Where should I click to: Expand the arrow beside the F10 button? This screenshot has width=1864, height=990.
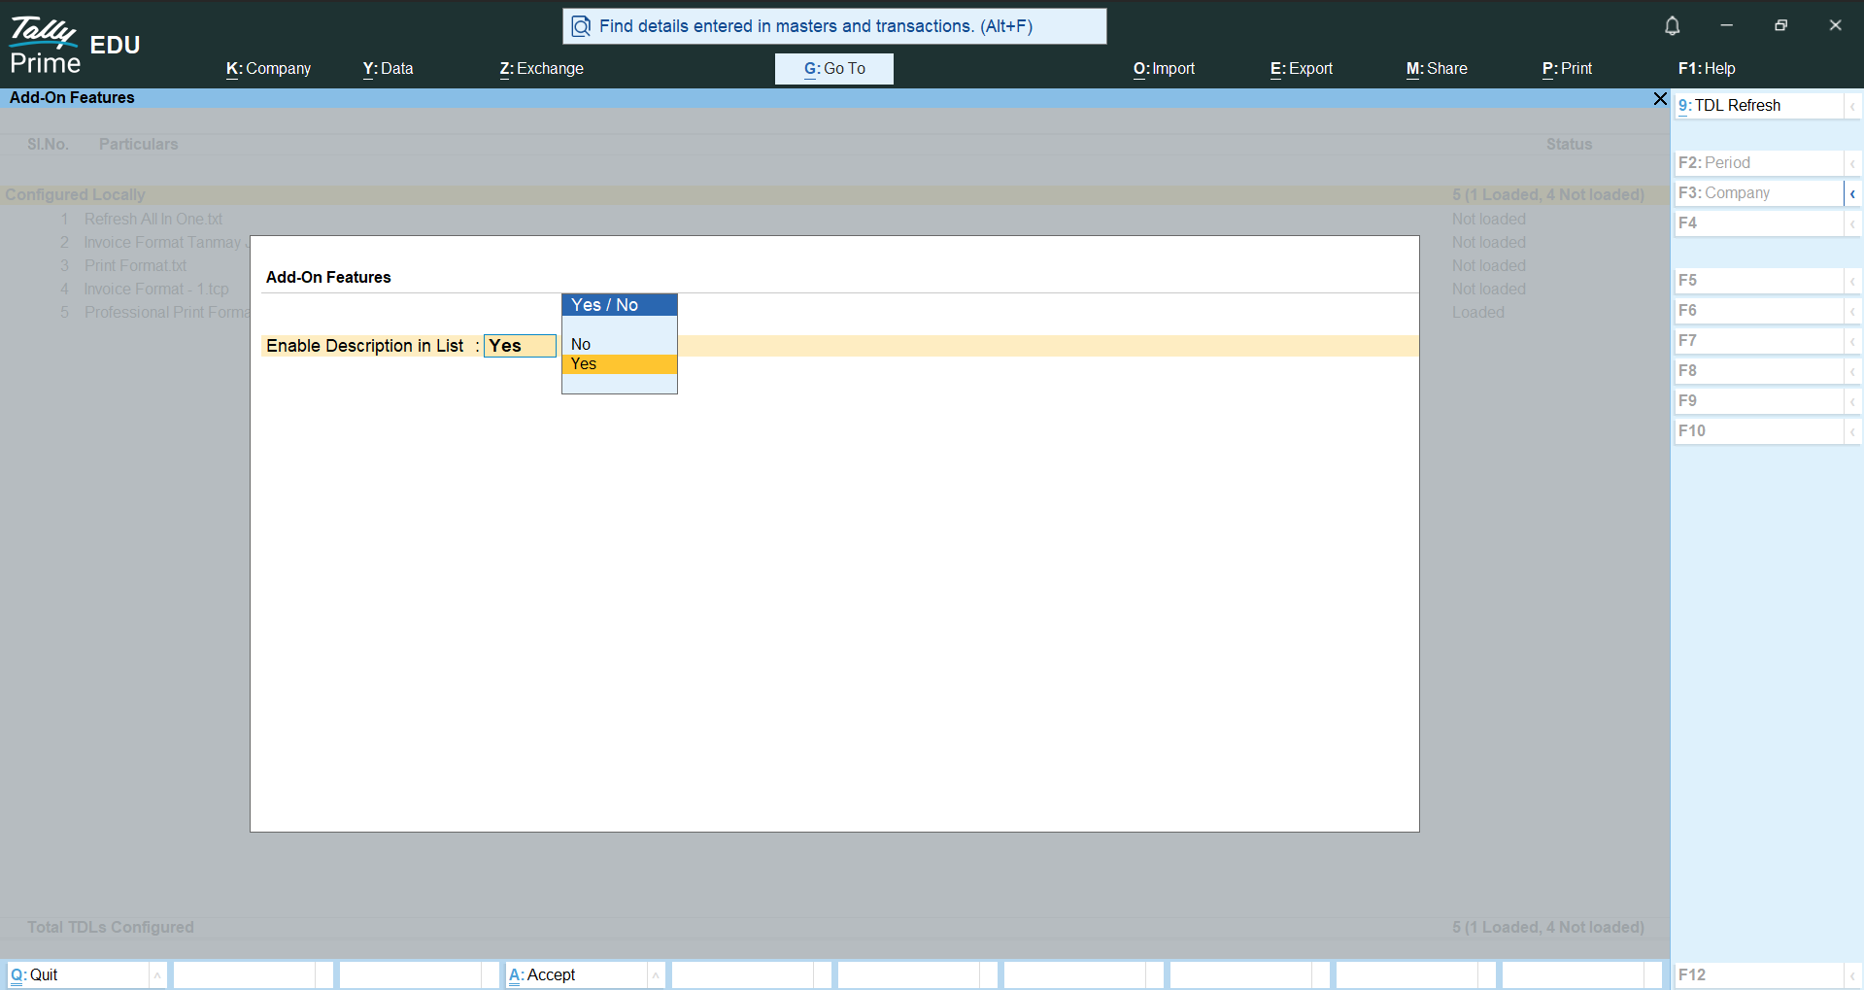click(x=1852, y=431)
